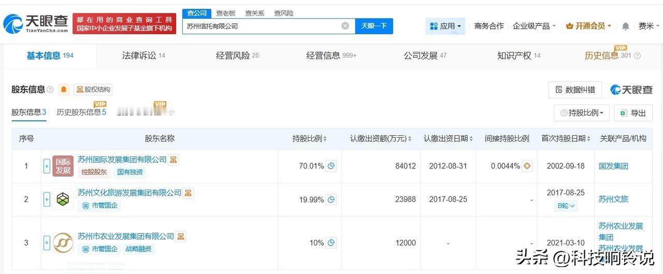Expand the B轮 round dropdown
Screen dimensions: 663x274
coord(565,206)
